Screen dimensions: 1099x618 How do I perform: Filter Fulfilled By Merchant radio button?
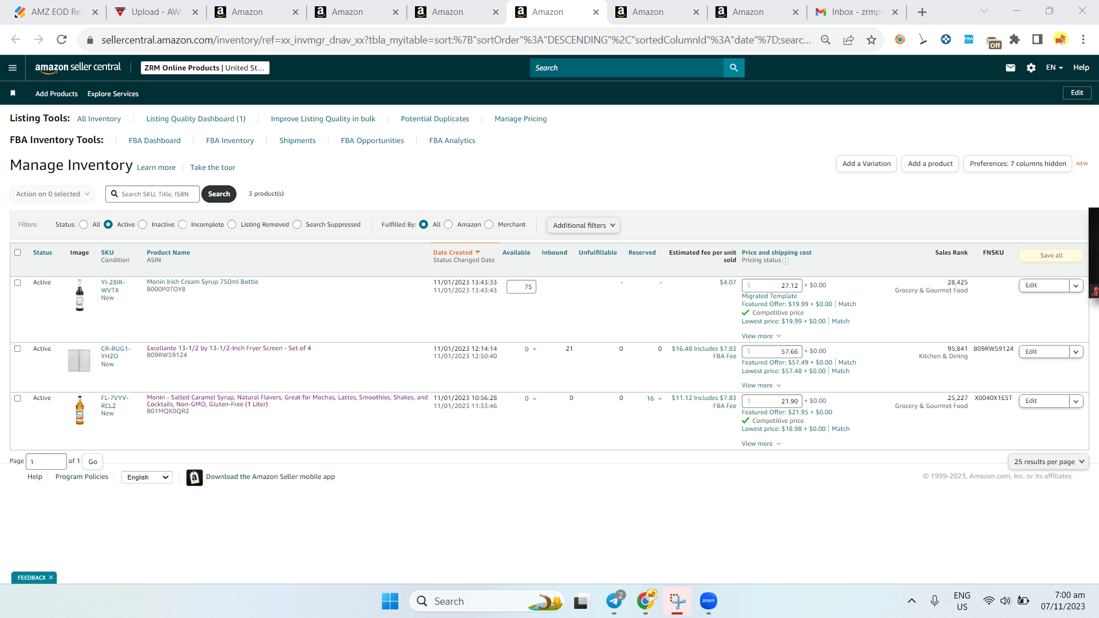[x=489, y=225]
